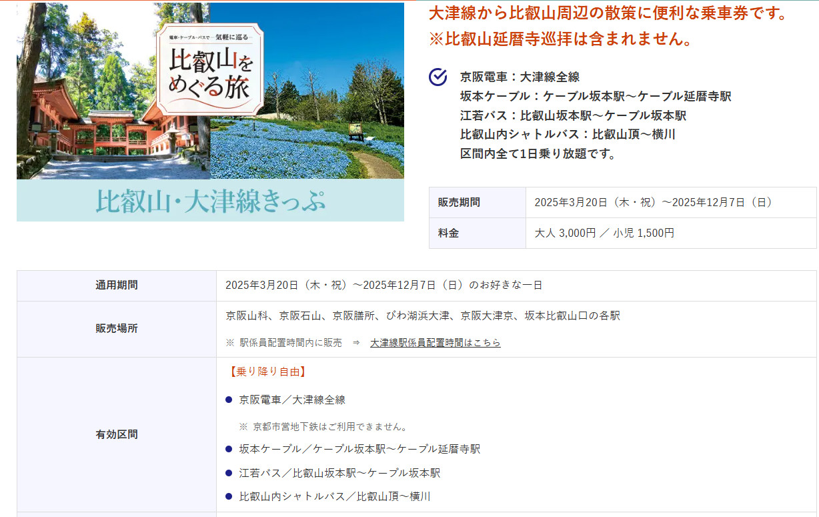Click the 比叡山・大津線きっぷ caption bar
The height and width of the screenshot is (517, 819).
(210, 201)
